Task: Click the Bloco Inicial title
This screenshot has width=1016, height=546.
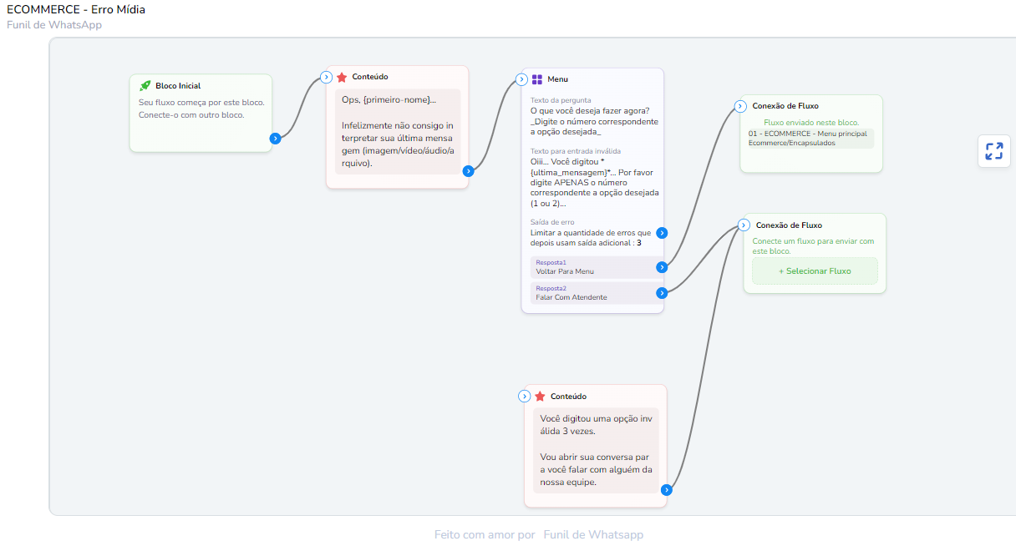Action: pos(178,86)
